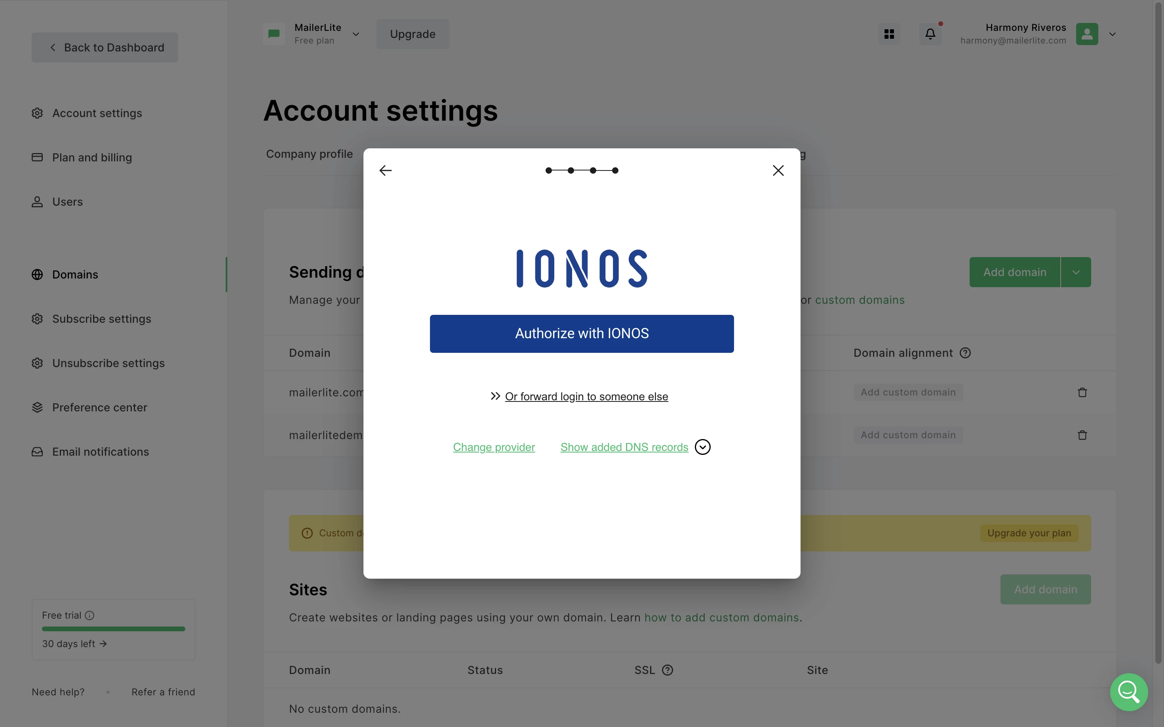Click the Free trial info icon
Image resolution: width=1164 pixels, height=727 pixels.
[x=89, y=615]
